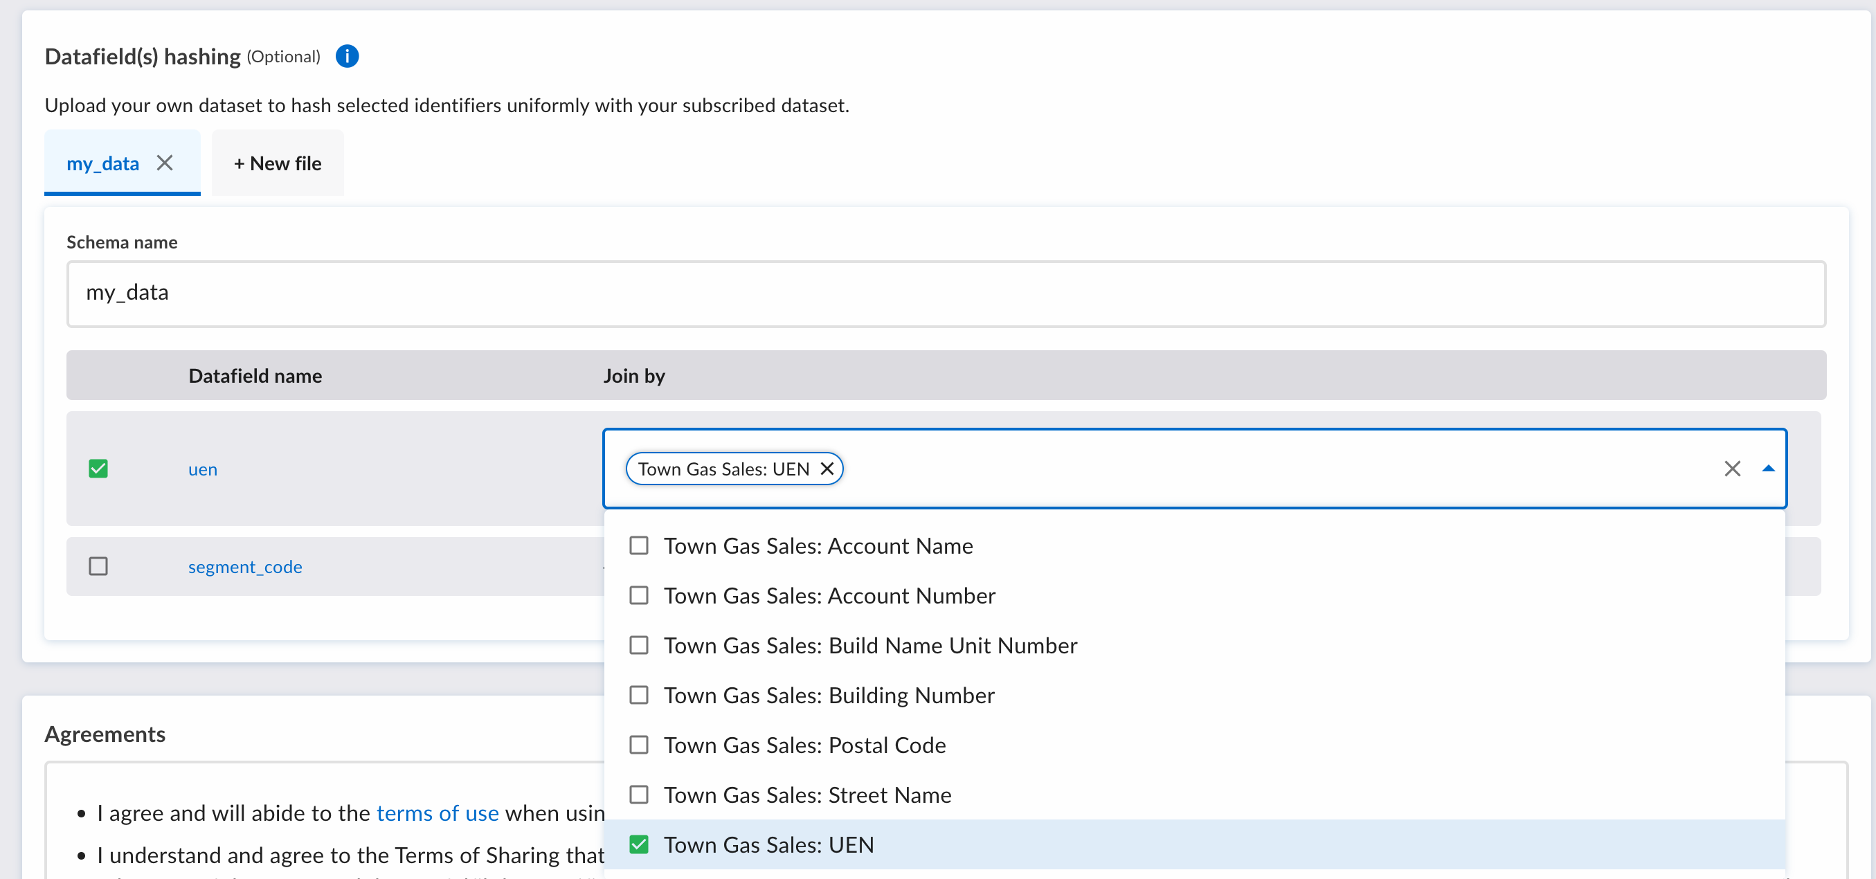1876x879 pixels.
Task: Check the segment_code datafield checkbox
Action: 98,566
